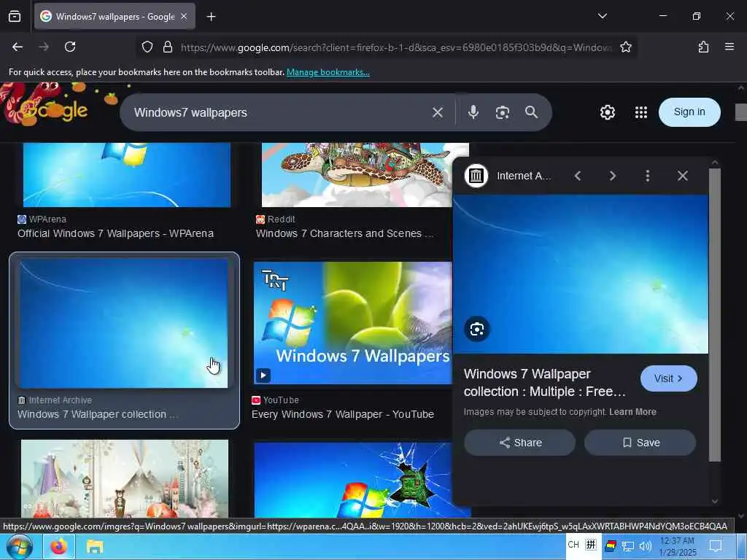Go back using the back arrow
The width and height of the screenshot is (747, 560).
(18, 47)
